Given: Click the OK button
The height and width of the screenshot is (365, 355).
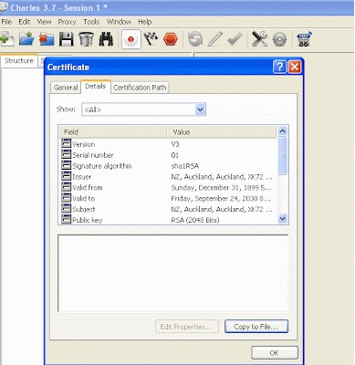Looking at the screenshot, I should pyautogui.click(x=275, y=353).
